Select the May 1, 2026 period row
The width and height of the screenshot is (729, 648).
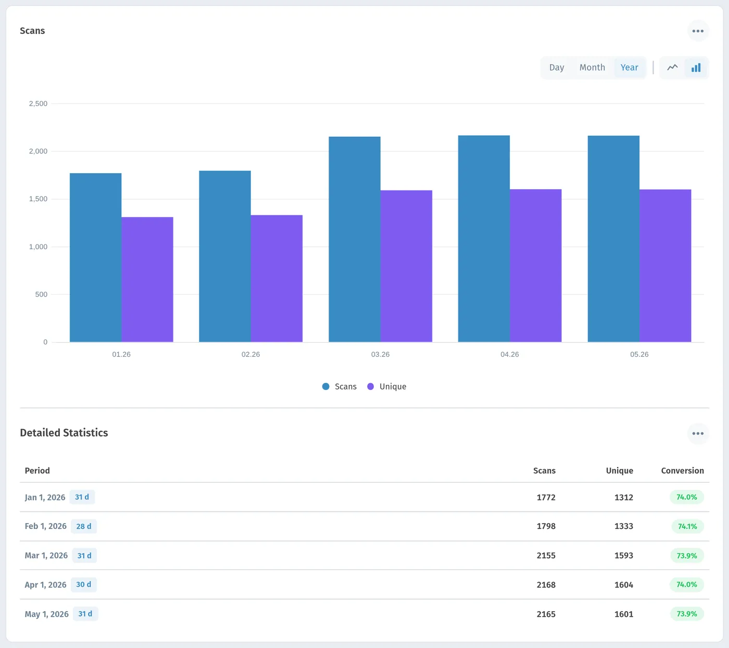pos(364,614)
